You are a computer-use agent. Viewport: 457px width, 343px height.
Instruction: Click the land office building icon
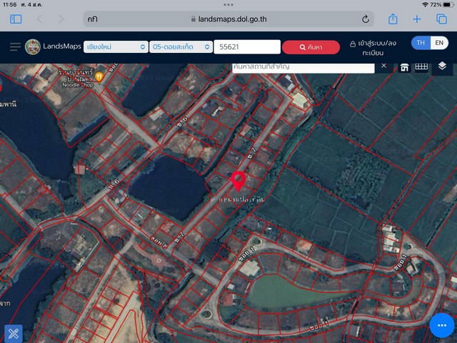(404, 67)
